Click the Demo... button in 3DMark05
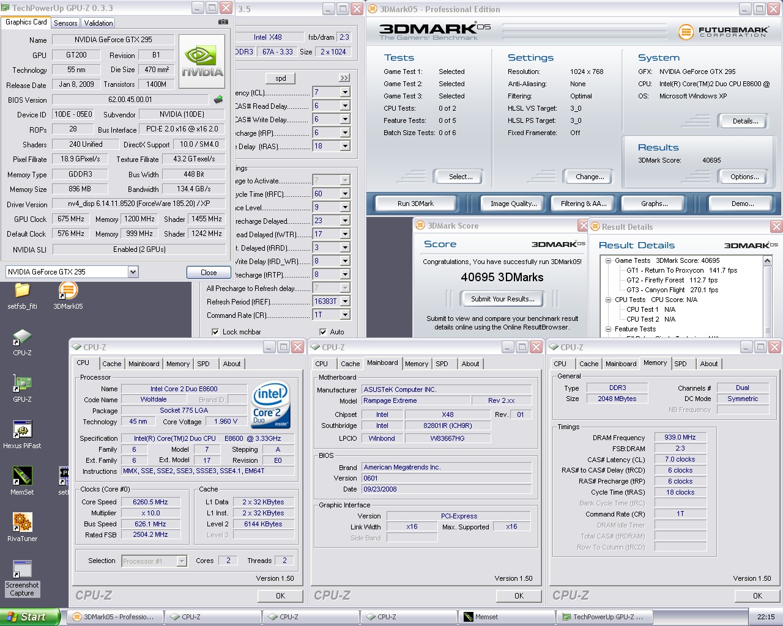 pos(742,204)
